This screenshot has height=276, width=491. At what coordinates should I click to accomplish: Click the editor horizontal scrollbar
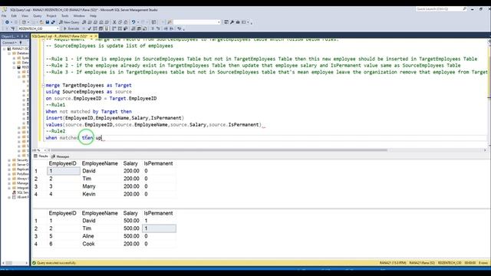[219, 150]
